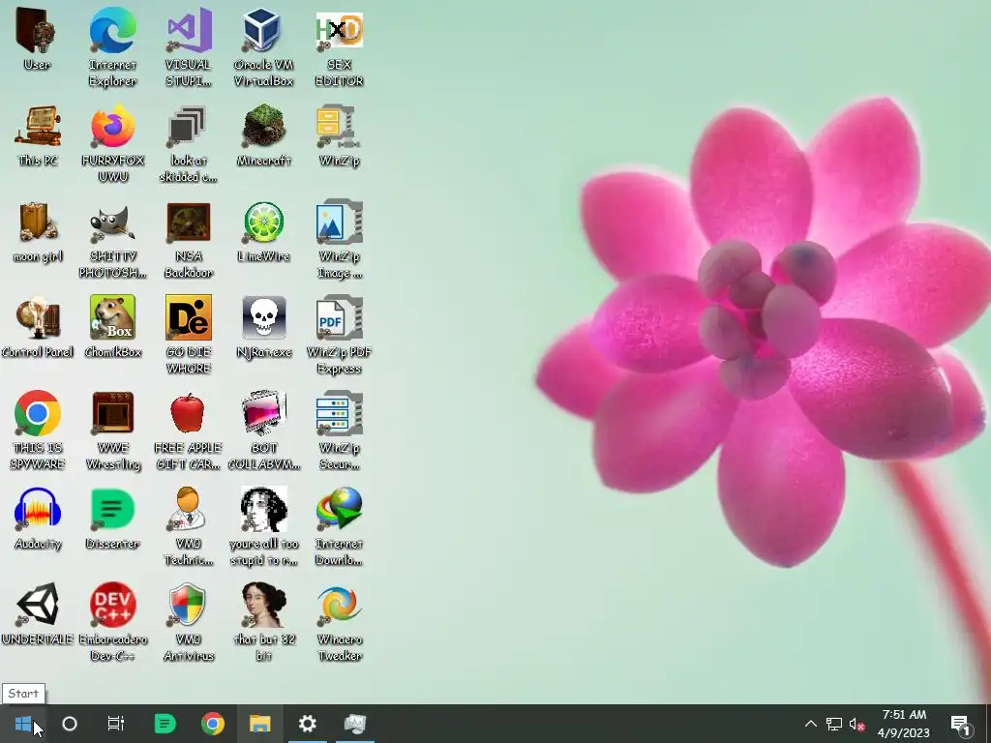Launch Google Chrome from the taskbar
This screenshot has height=743, width=991.
[213, 724]
